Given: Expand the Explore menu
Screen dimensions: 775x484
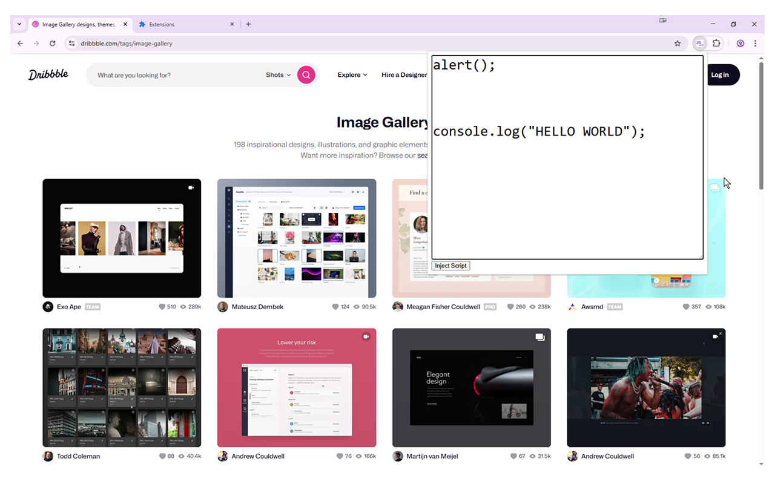Looking at the screenshot, I should (352, 75).
